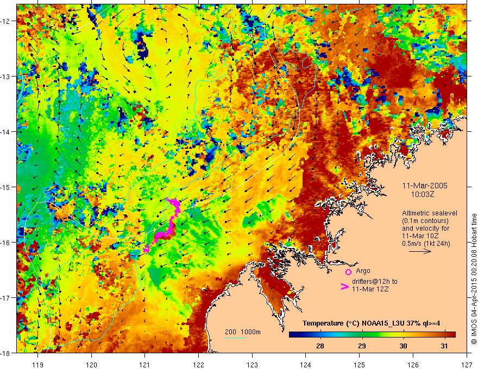This screenshot has width=478, height=369.
Task: Click the colorbar tick label 29
Action: tap(362, 346)
